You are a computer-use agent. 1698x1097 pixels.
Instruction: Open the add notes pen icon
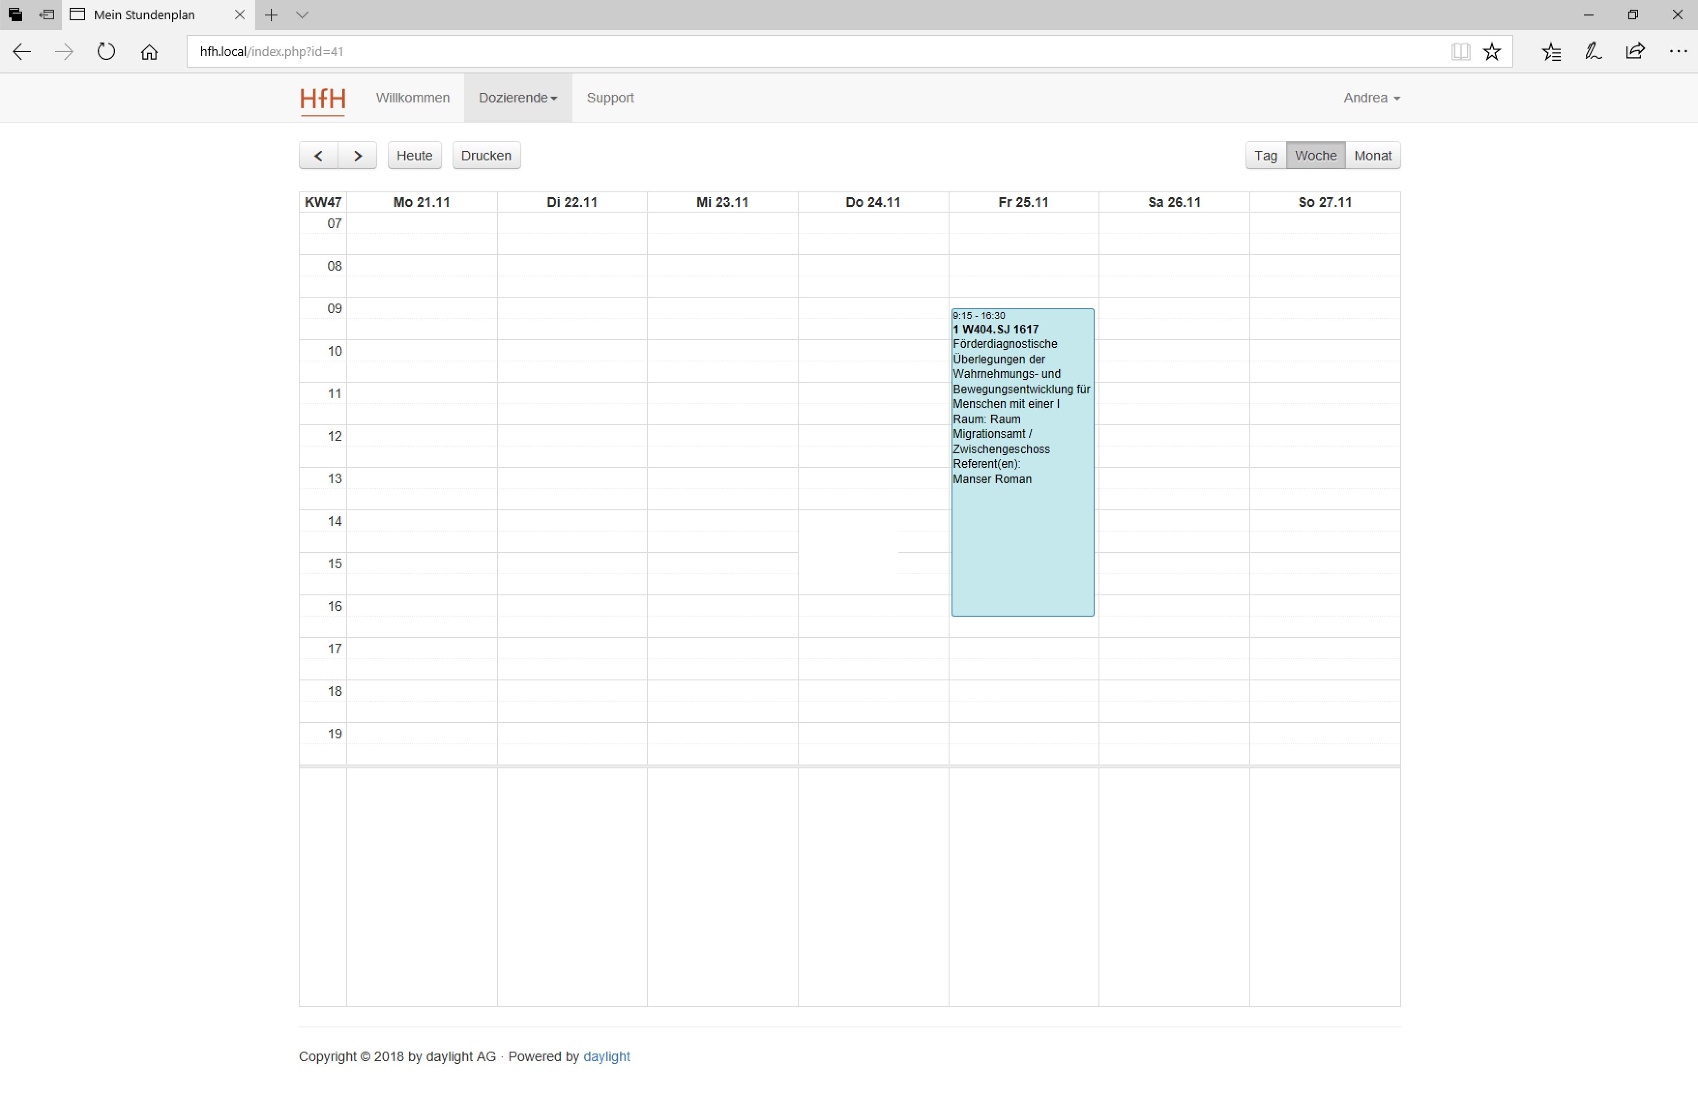point(1593,51)
